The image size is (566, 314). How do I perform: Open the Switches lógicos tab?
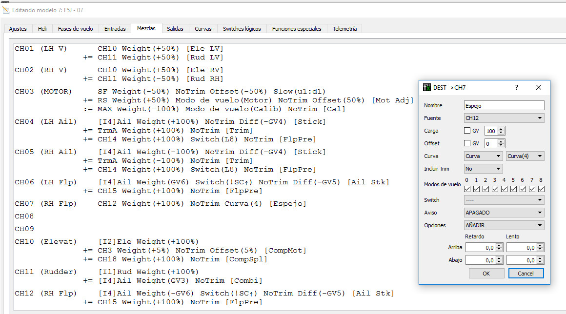pos(242,29)
